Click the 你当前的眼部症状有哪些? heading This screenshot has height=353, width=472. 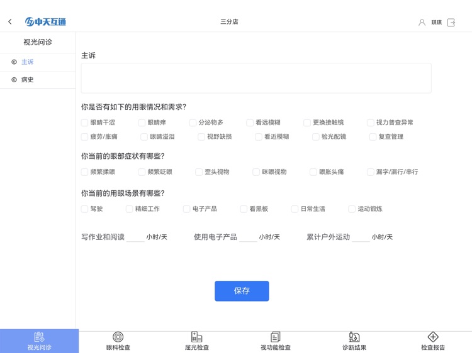click(123, 156)
